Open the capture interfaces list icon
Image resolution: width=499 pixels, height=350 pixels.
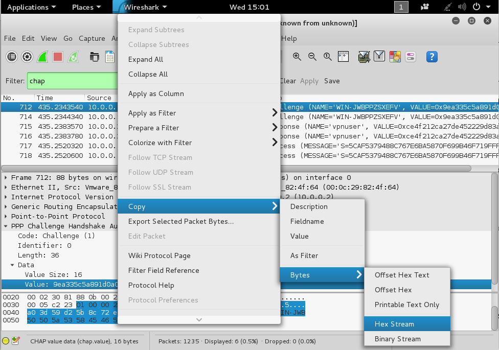[12, 57]
